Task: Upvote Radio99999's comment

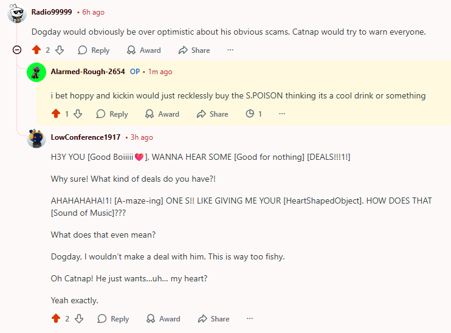Action: coord(36,50)
